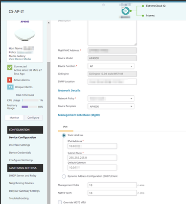Switch to the Configure tab

pyautogui.click(x=33, y=118)
